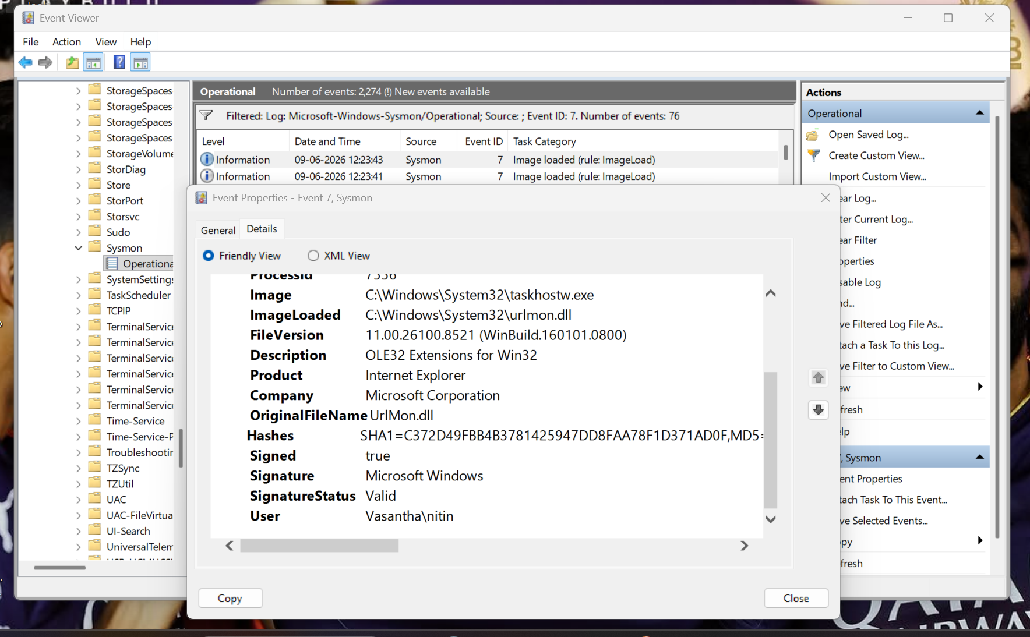Click the Close button in Event Properties

tap(796, 598)
